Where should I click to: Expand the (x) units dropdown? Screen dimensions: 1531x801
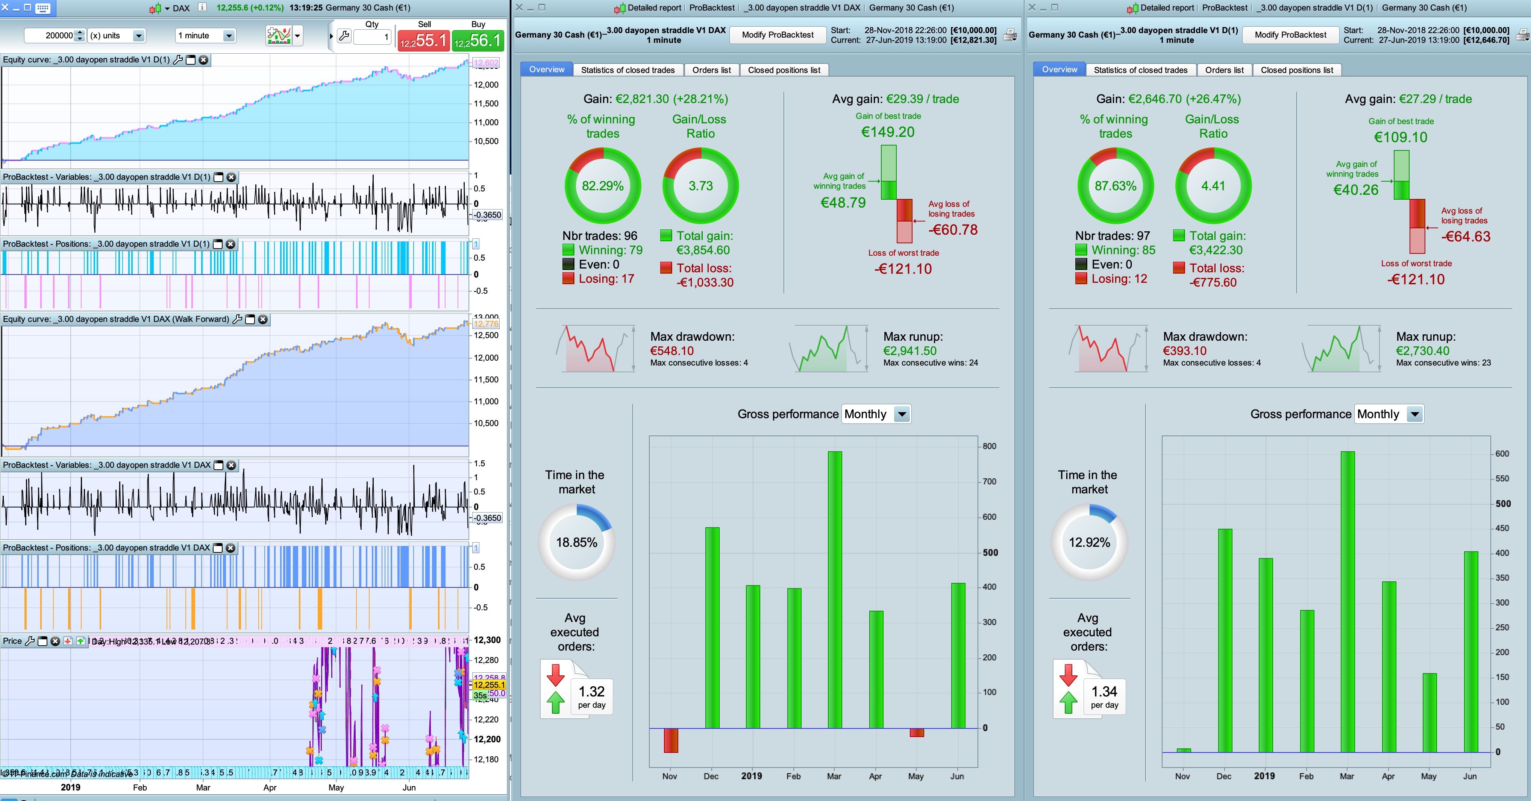point(138,36)
